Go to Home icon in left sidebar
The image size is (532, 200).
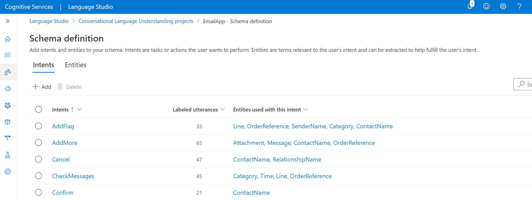pos(8,39)
